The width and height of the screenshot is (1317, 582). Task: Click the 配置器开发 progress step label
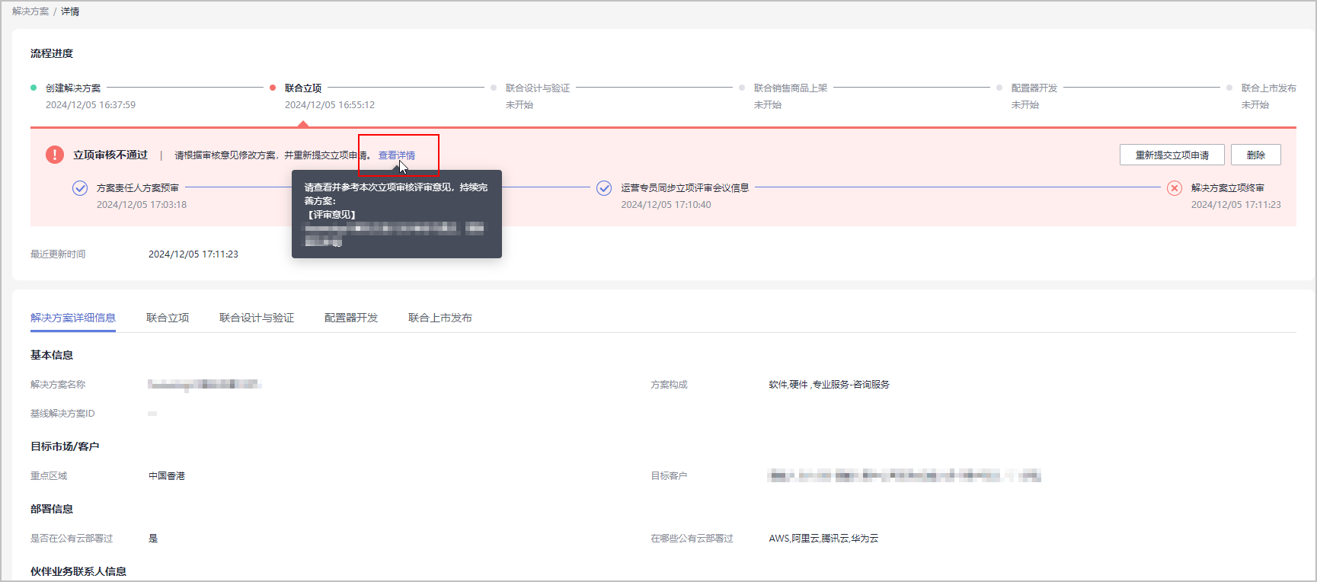pyautogui.click(x=1034, y=88)
